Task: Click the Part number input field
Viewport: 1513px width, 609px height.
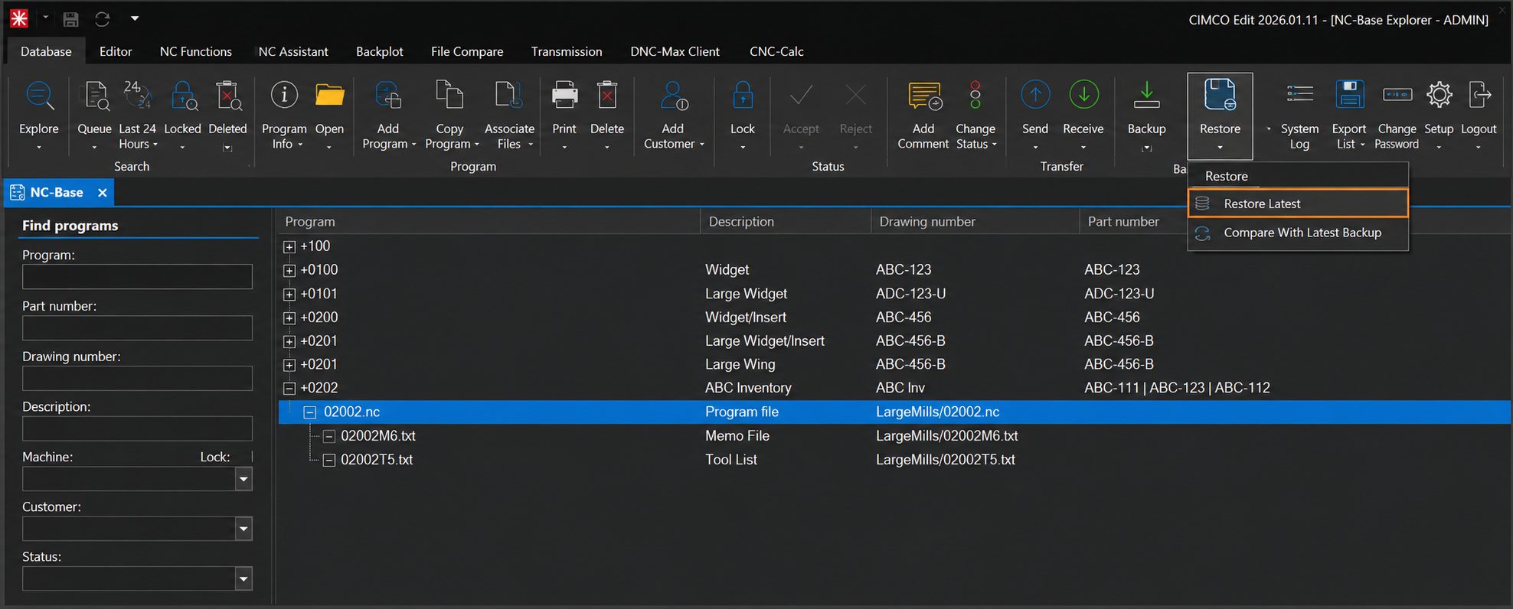Action: click(138, 327)
